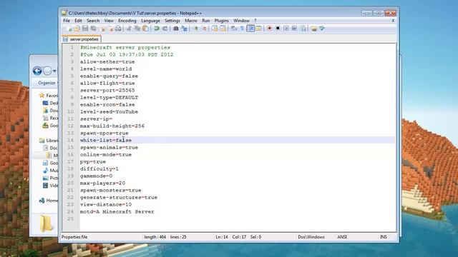
Task: Click the Close All toolbar icon
Action: pyautogui.click(x=111, y=29)
